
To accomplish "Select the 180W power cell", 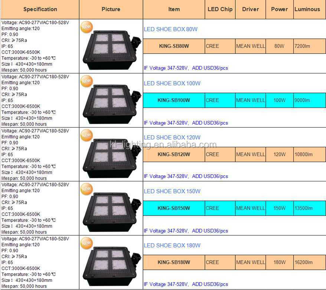I will click(280, 263).
